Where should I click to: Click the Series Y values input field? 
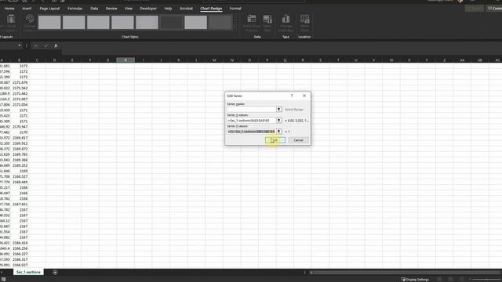(x=251, y=132)
